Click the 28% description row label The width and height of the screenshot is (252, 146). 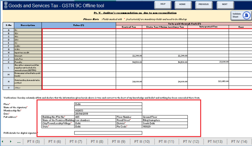coord(28,40)
